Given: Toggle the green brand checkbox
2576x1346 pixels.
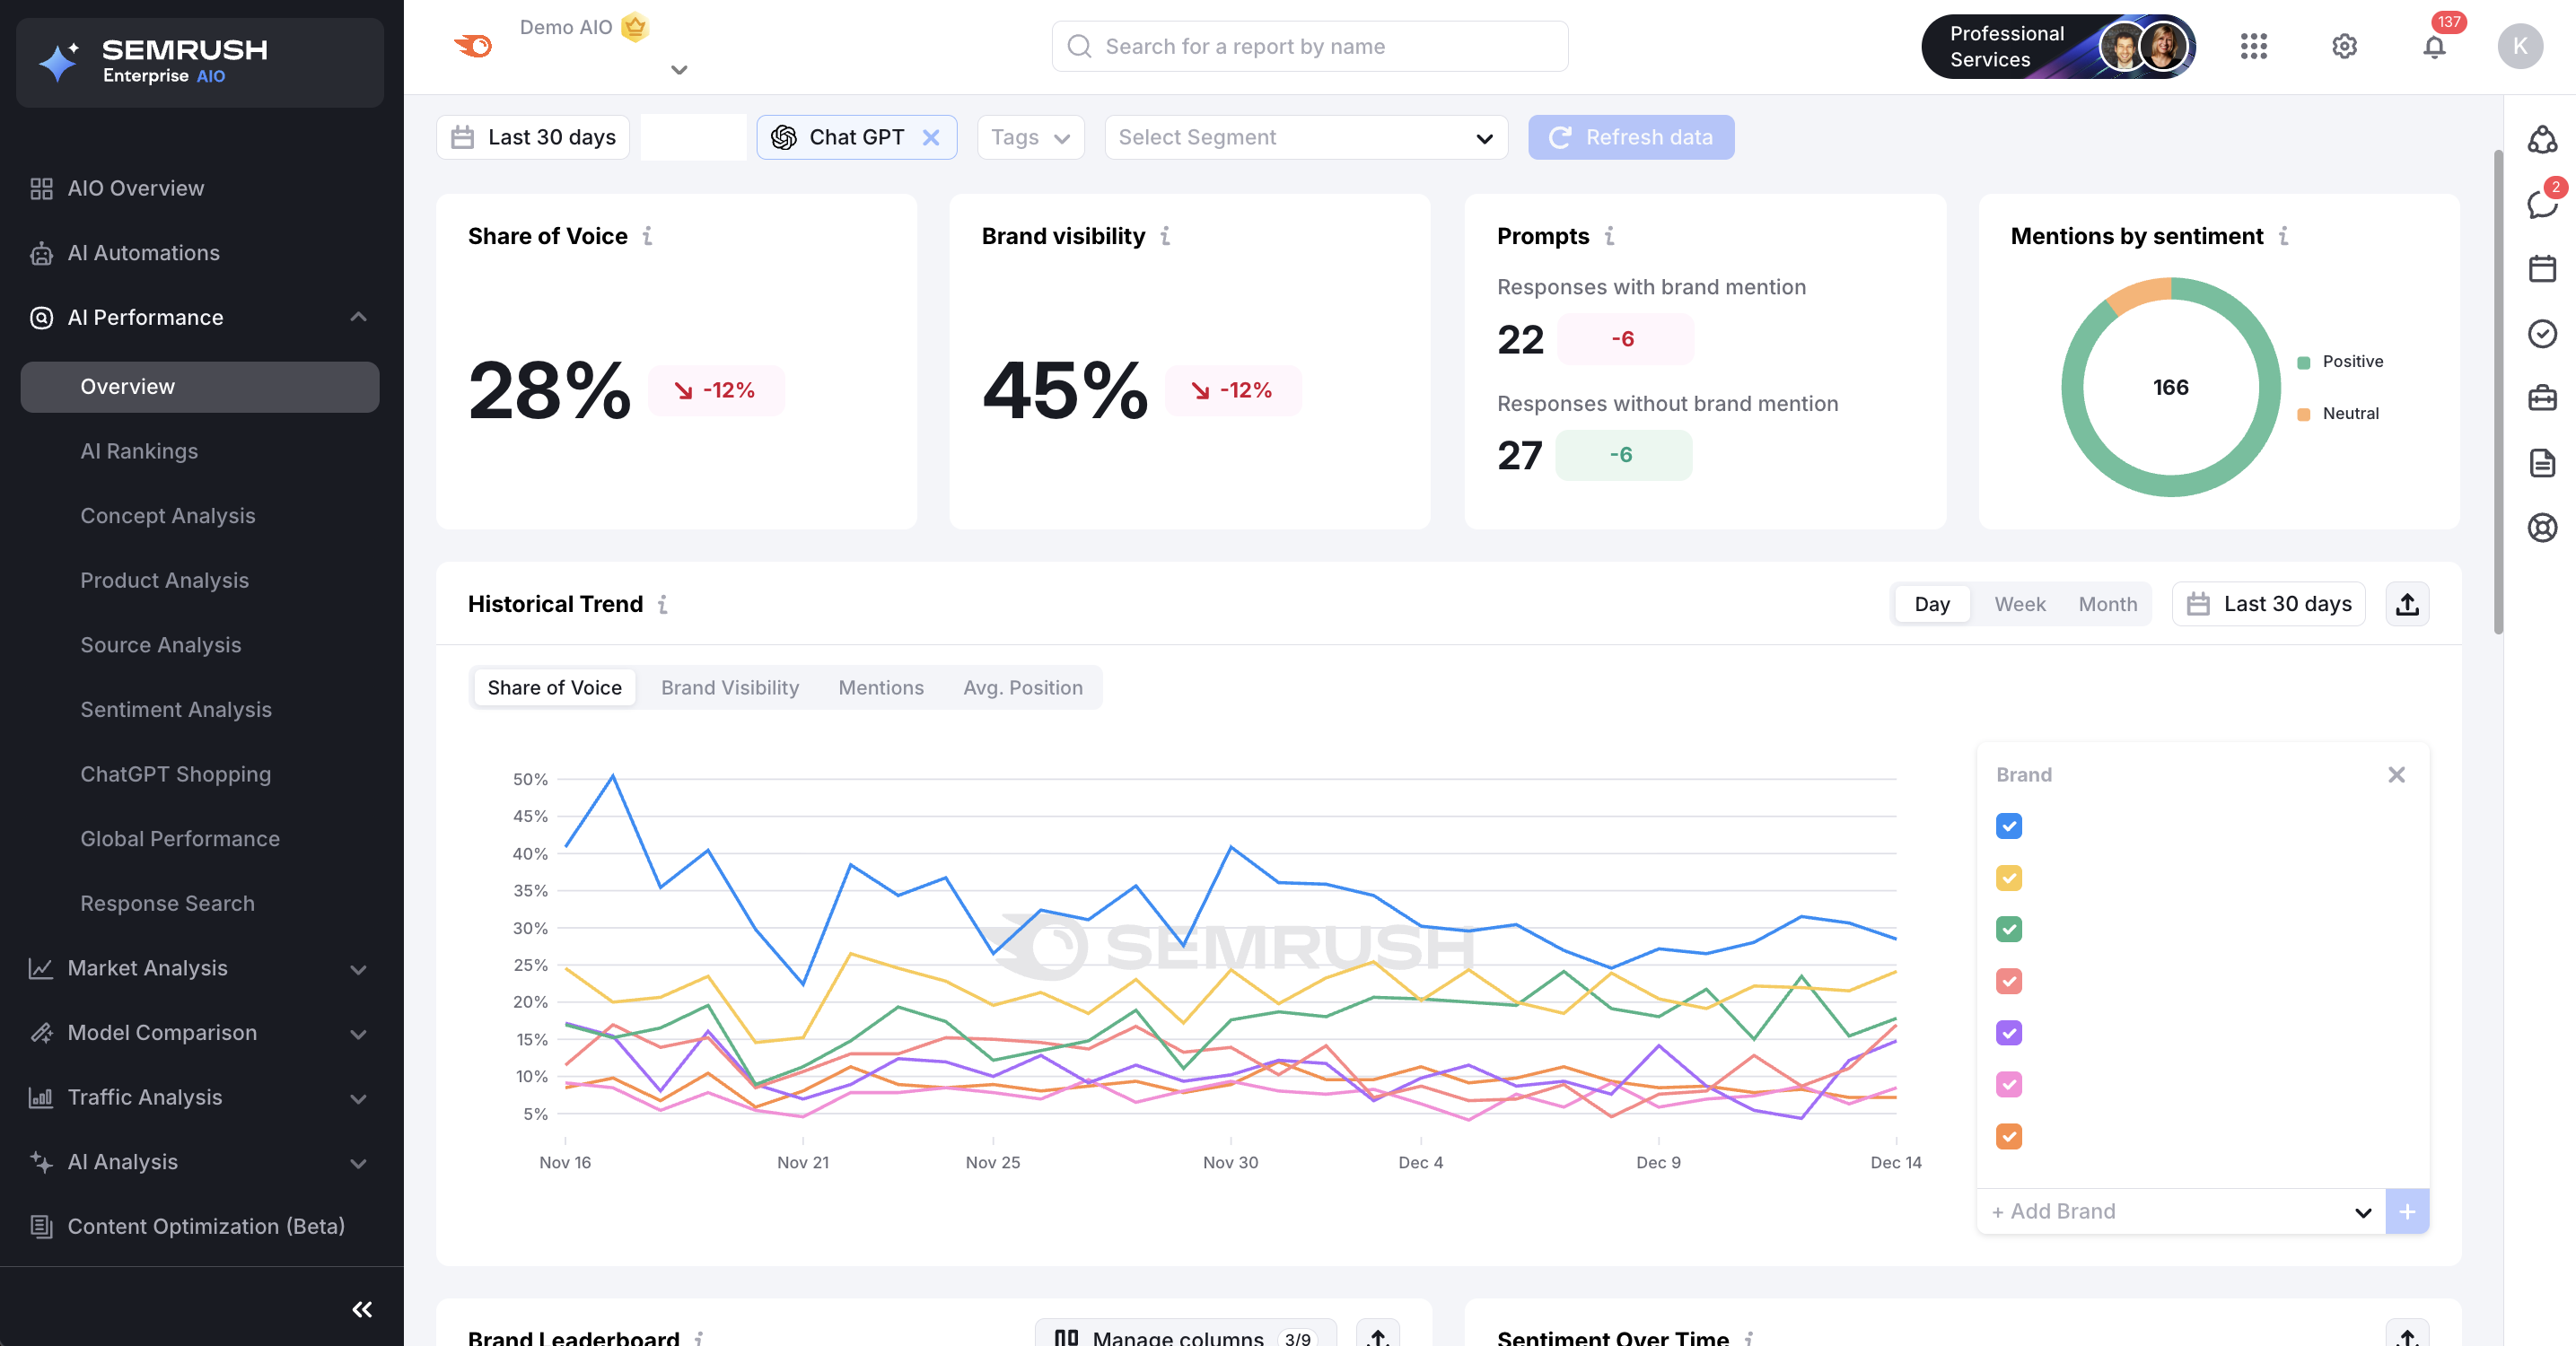Looking at the screenshot, I should tap(2008, 929).
